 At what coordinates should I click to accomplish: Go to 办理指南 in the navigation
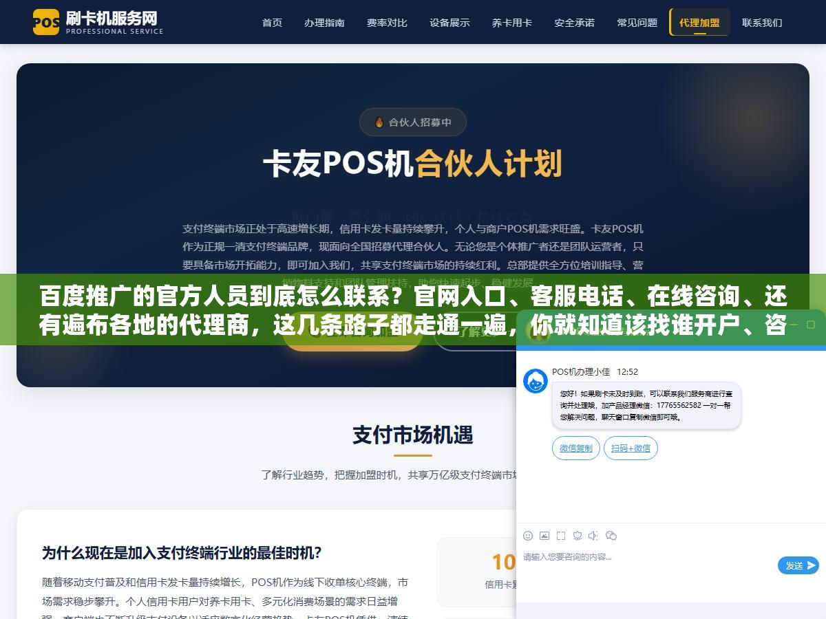point(324,23)
